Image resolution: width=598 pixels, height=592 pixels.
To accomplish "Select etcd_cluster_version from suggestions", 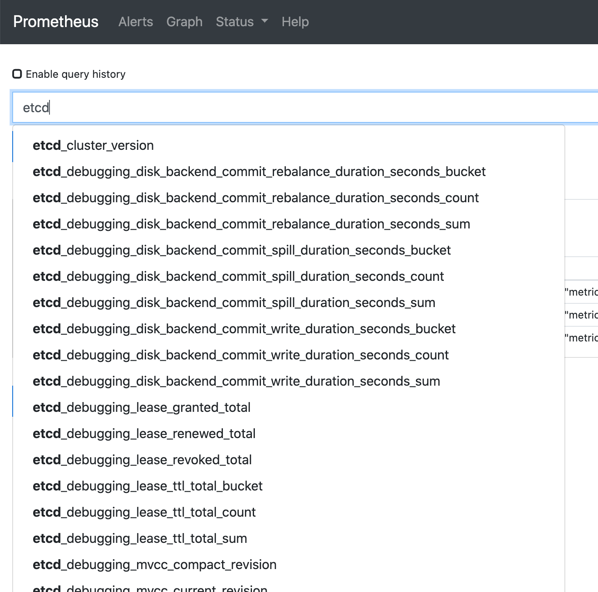I will click(x=93, y=145).
